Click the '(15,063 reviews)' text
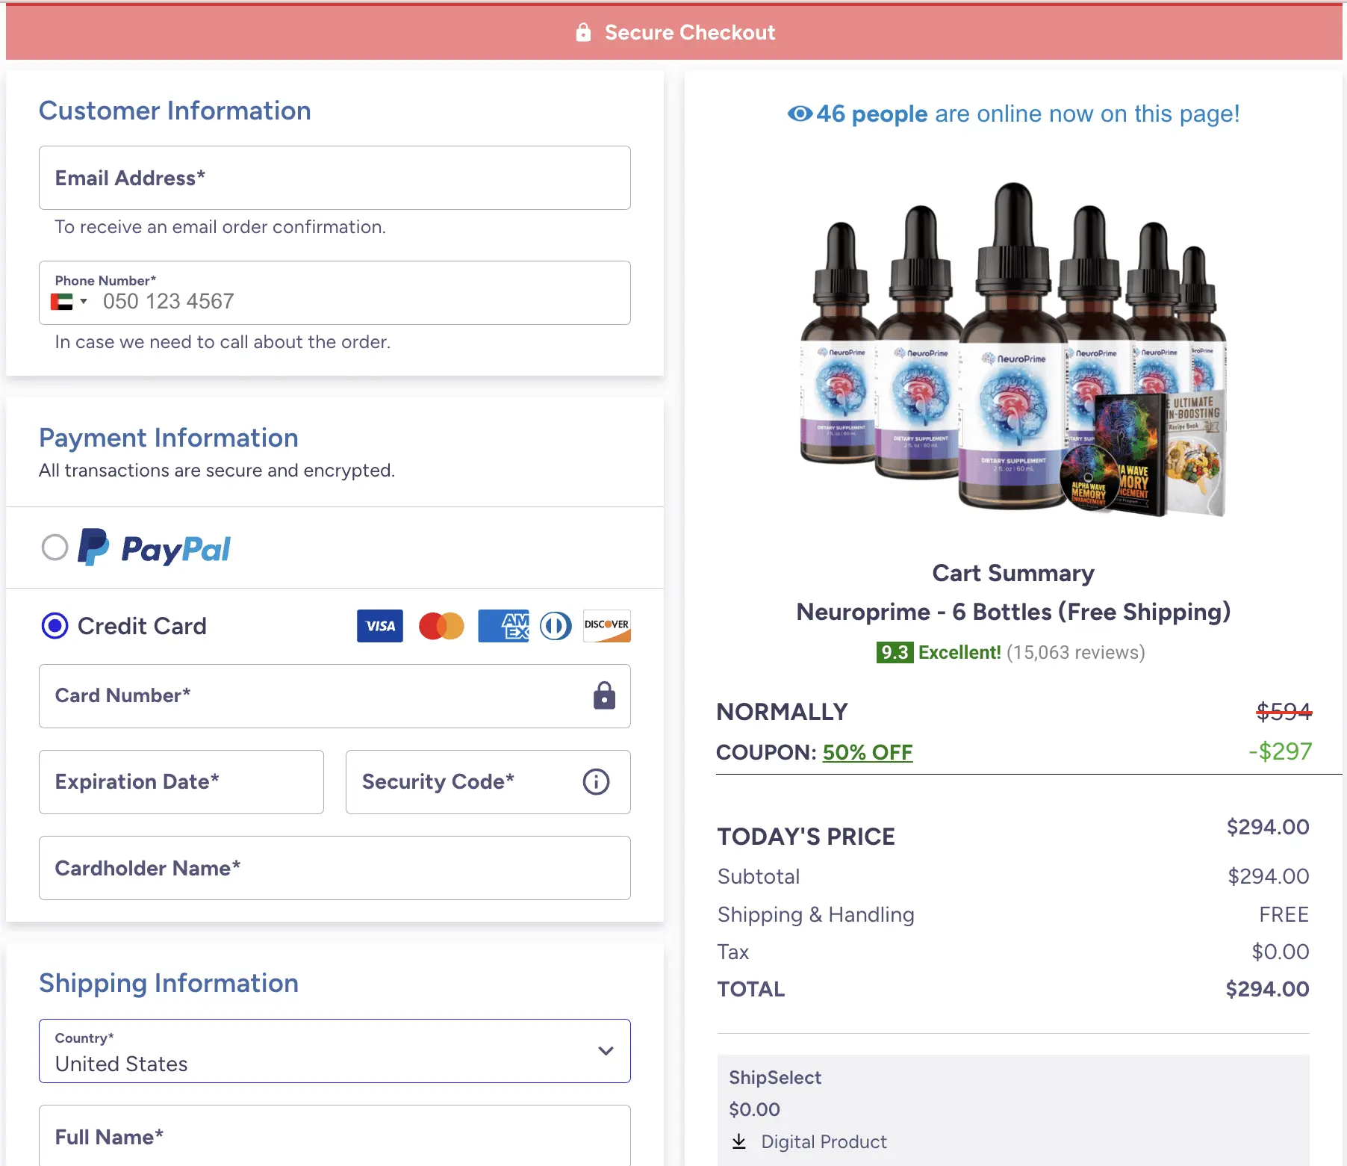 pos(1075,652)
